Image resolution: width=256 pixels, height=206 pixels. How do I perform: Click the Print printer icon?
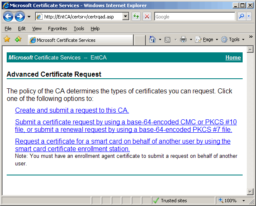pyautogui.click(x=183, y=39)
